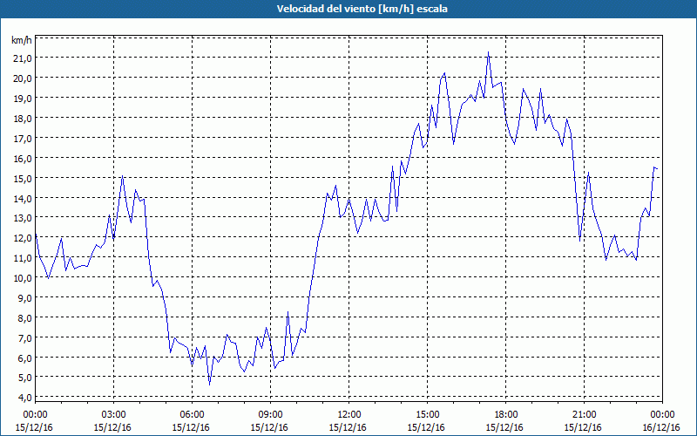This screenshot has width=697, height=436.
Task: Click the '7,0' y-axis value
Action: pos(24,338)
